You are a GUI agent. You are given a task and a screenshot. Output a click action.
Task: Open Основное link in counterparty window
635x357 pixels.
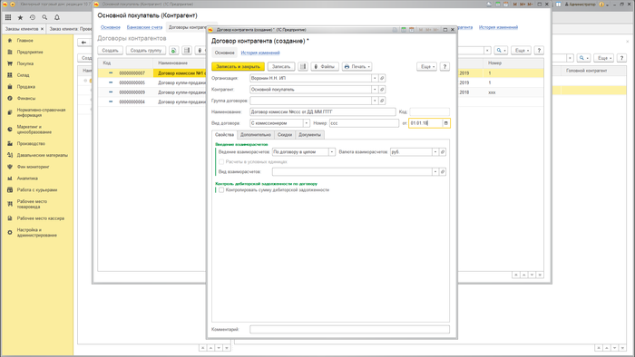point(111,27)
